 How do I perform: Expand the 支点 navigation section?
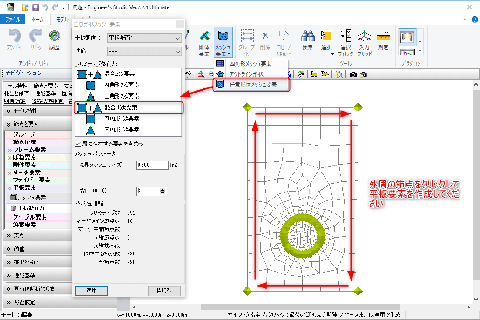click(38, 235)
